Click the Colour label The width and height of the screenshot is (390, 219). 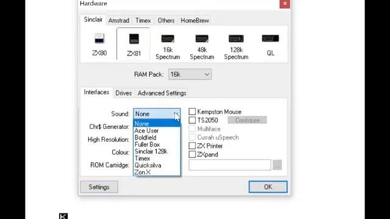(121, 152)
